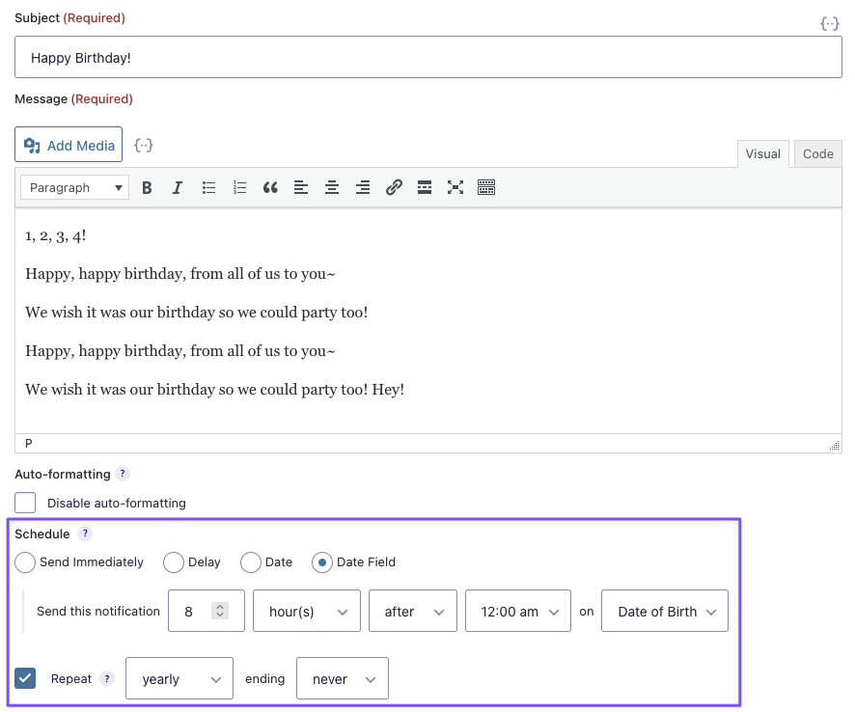Toggle bold formatting in editor toolbar
Image resolution: width=855 pixels, height=712 pixels.
(147, 188)
